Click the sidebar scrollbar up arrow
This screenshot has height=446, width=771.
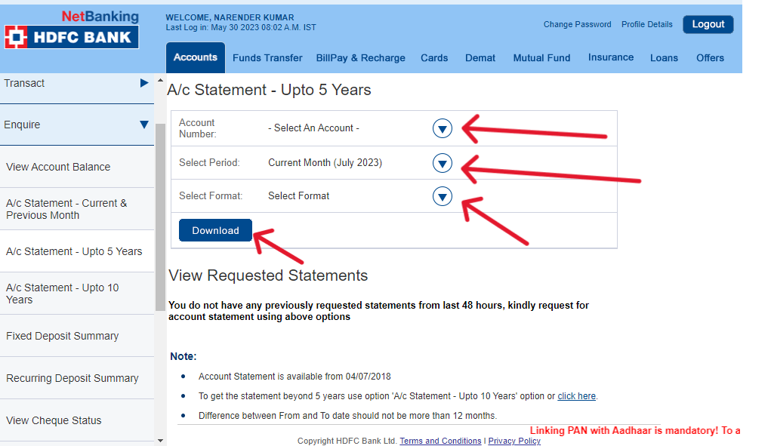coord(160,80)
